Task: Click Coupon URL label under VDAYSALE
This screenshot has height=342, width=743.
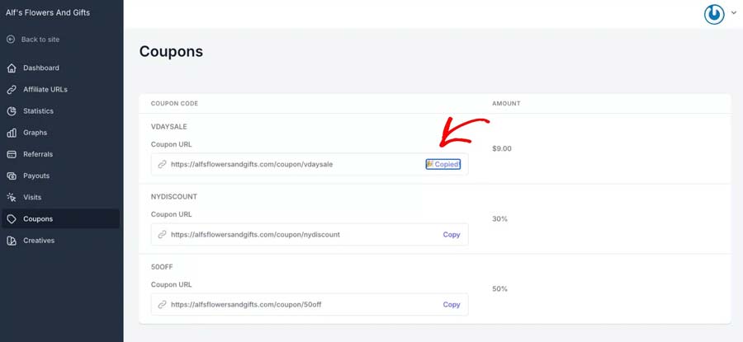Action: (x=171, y=144)
